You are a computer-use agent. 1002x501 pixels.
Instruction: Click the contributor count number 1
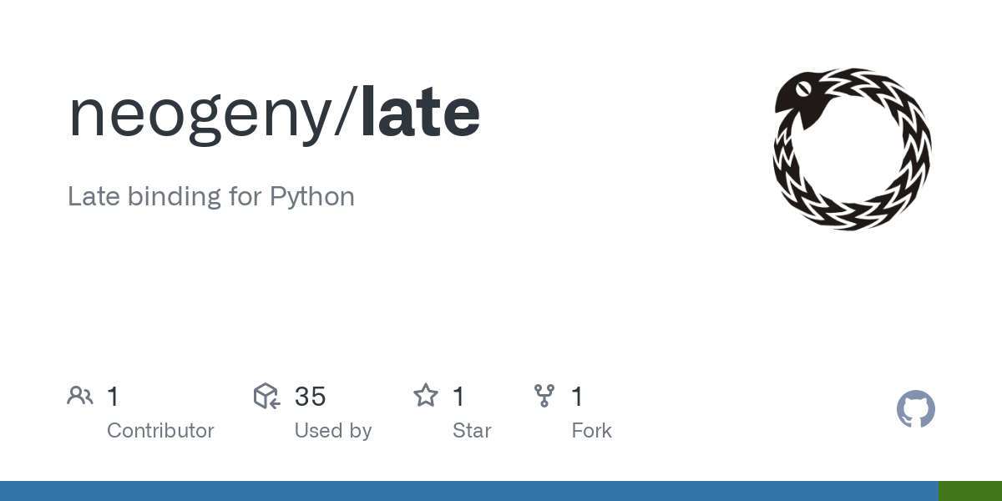coord(114,397)
